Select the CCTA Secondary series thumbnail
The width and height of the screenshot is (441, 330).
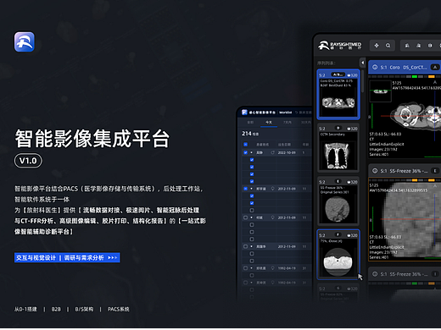coord(338,147)
